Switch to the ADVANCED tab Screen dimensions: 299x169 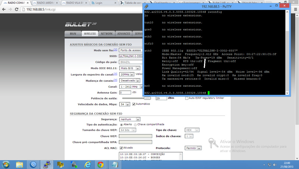[x=124, y=34]
